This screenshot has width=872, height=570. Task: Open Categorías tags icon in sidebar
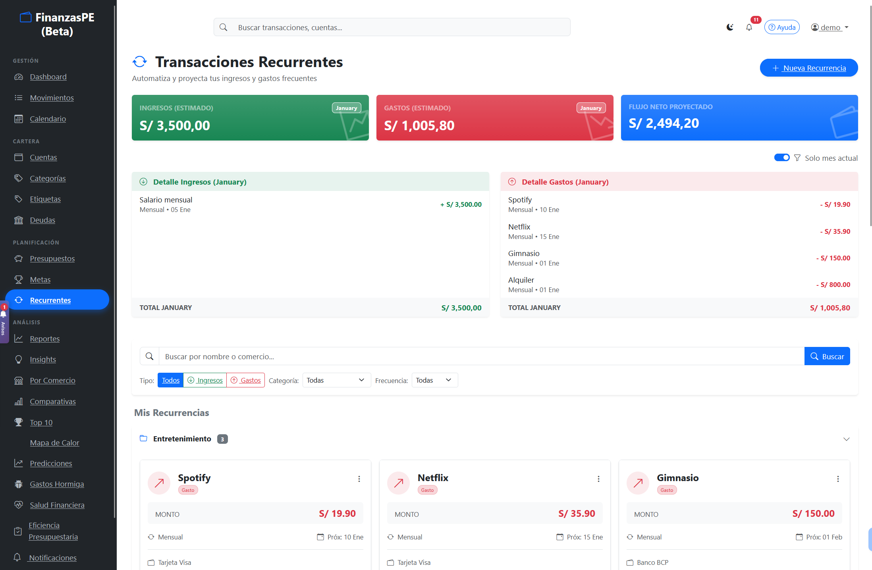coord(19,178)
